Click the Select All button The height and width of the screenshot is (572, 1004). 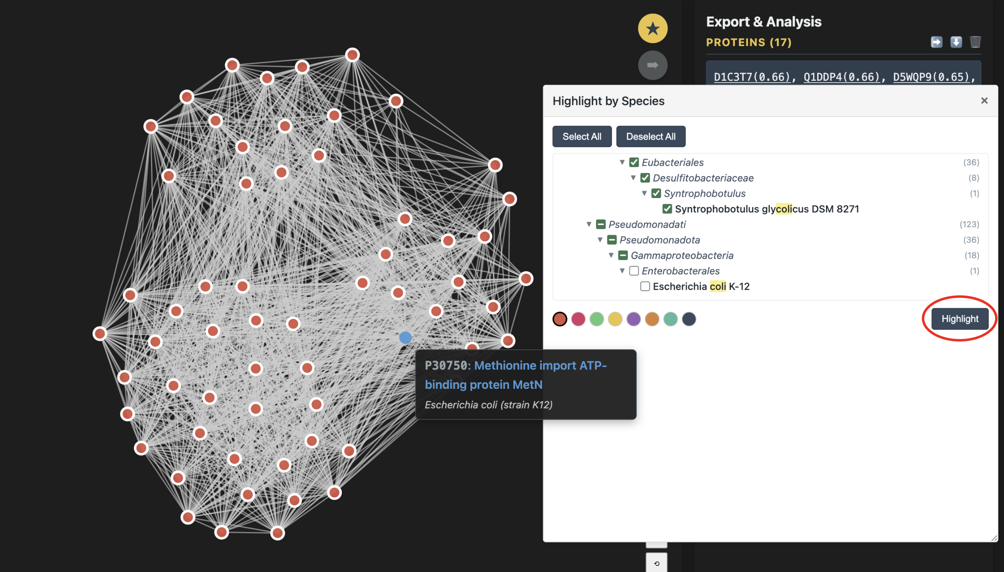pos(581,136)
